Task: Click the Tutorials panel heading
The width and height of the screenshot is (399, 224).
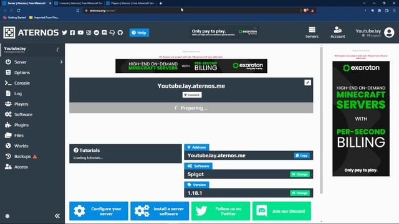Action: [x=87, y=151]
